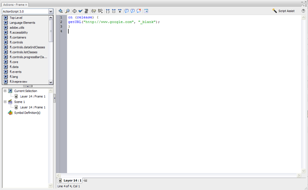Collapse the Current Selection tree node
The width and height of the screenshot is (308, 190).
[x=5, y=91]
